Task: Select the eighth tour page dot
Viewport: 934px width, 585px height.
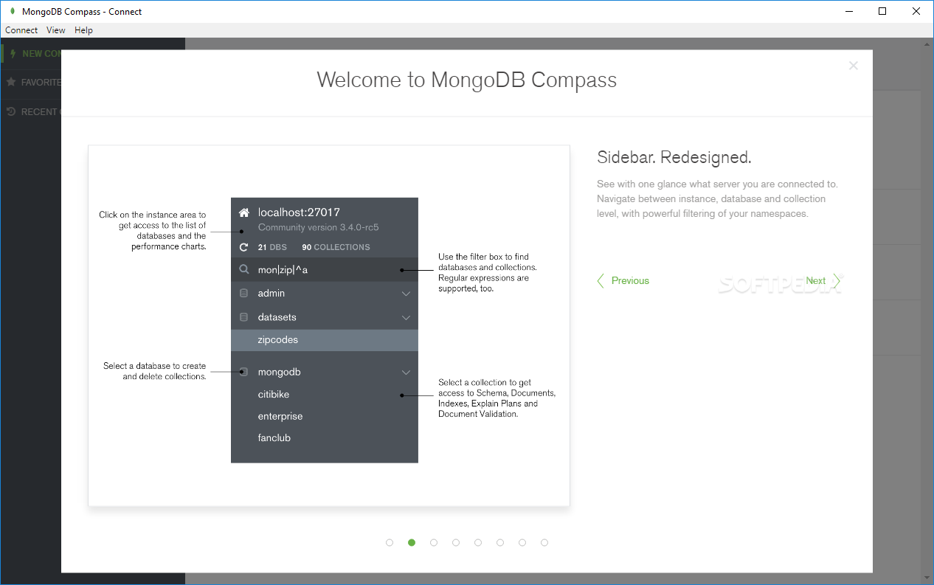Action: click(x=544, y=542)
